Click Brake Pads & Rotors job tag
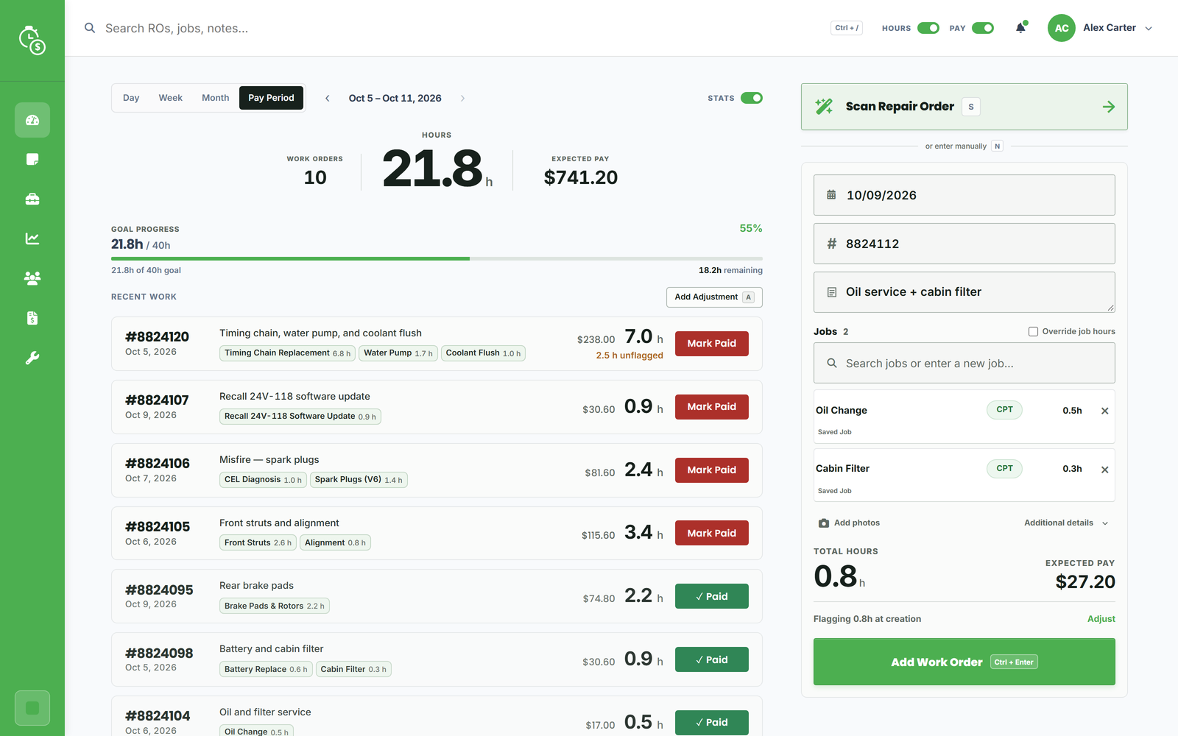The width and height of the screenshot is (1178, 736). pos(275,606)
